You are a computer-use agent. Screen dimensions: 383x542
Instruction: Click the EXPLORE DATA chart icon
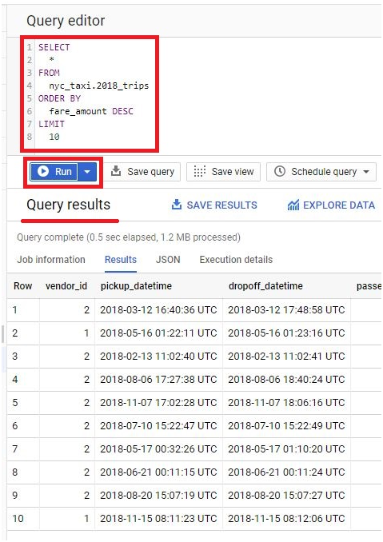pyautogui.click(x=293, y=205)
